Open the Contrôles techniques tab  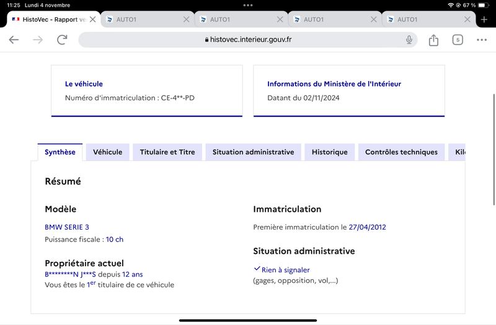coord(401,152)
